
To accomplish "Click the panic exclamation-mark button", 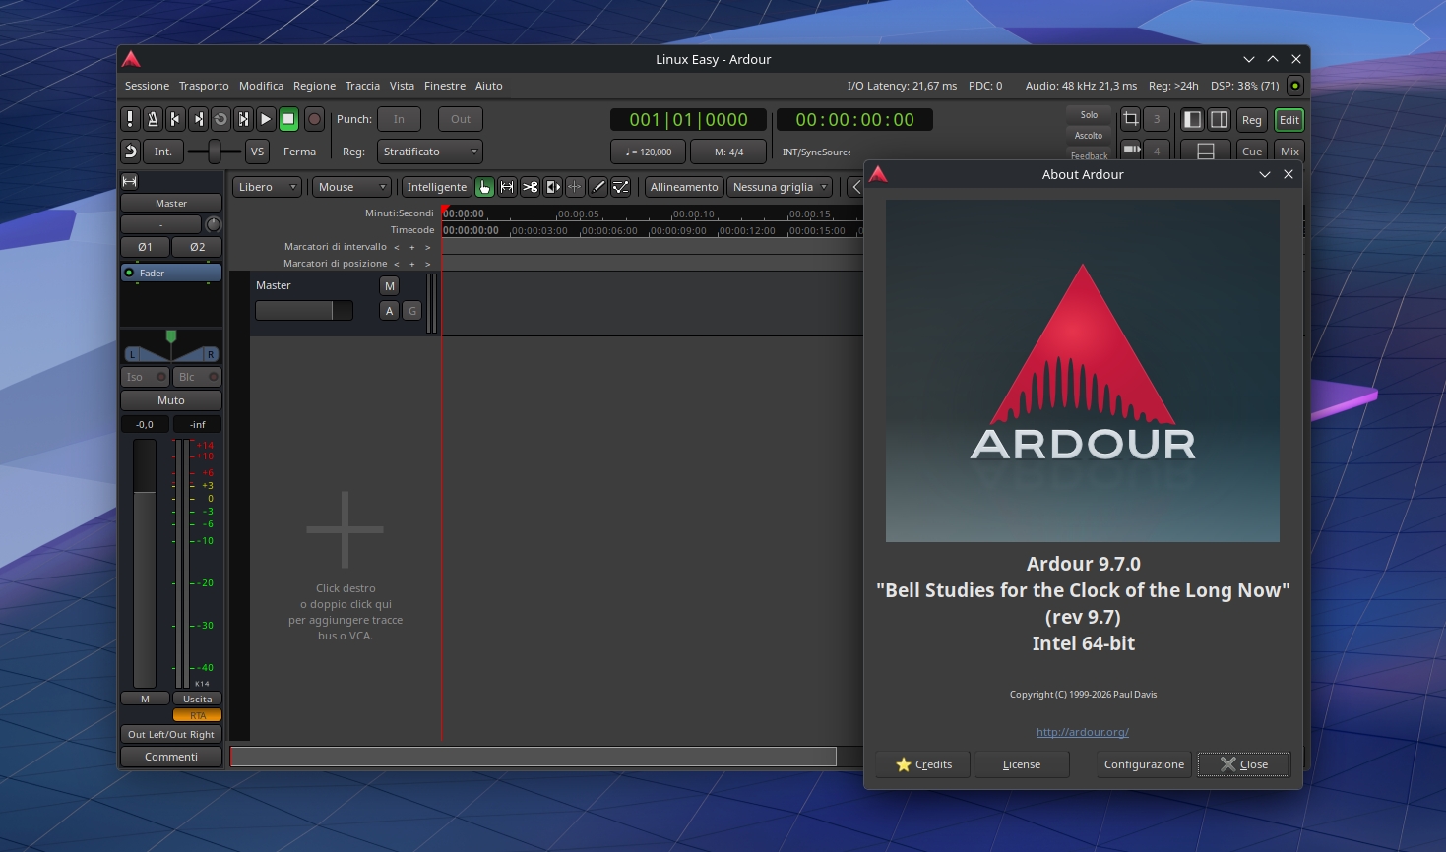I will tap(130, 119).
